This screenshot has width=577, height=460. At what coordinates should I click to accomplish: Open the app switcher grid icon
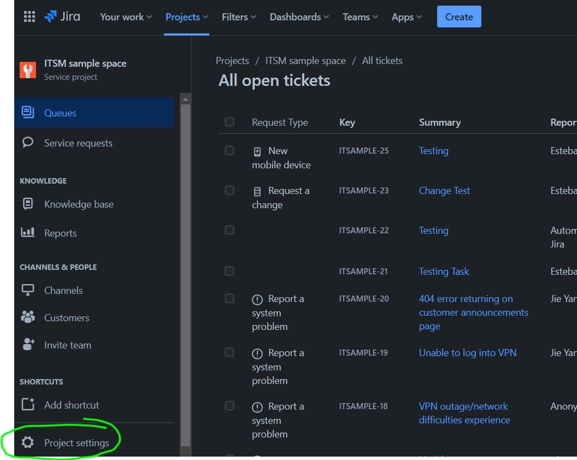29,17
